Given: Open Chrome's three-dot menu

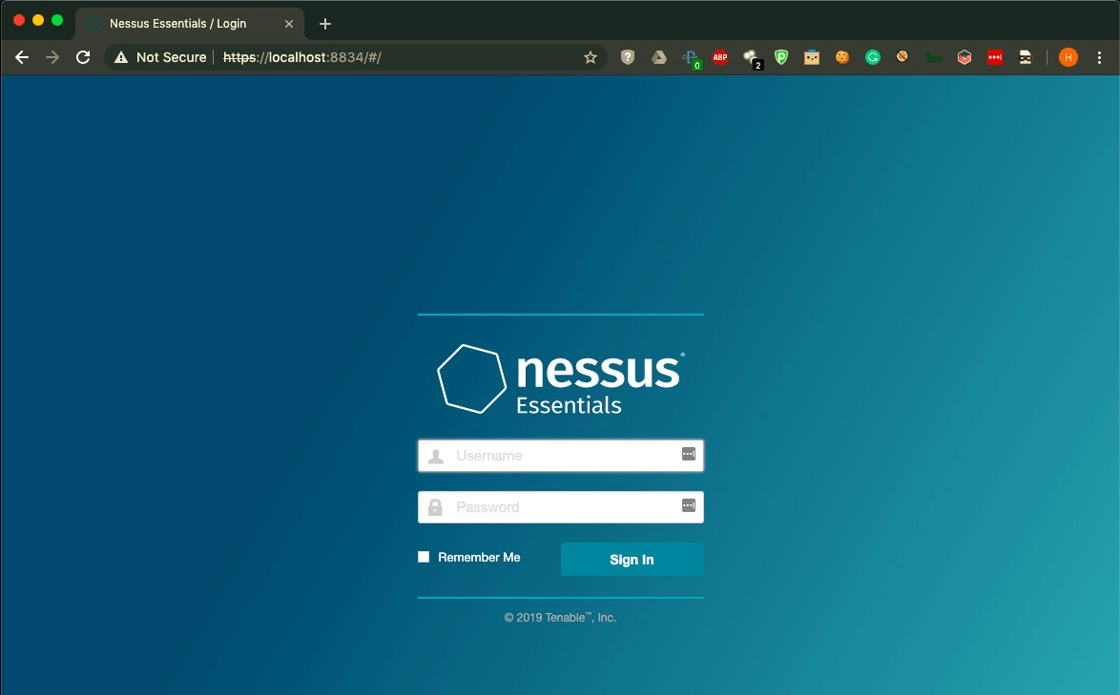Looking at the screenshot, I should pyautogui.click(x=1100, y=56).
